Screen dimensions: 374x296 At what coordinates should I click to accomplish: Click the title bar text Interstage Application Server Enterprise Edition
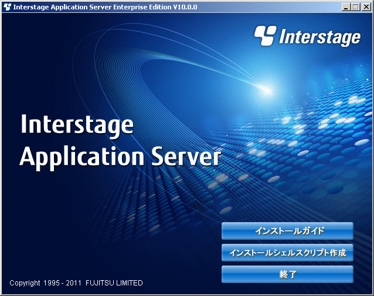click(x=105, y=7)
